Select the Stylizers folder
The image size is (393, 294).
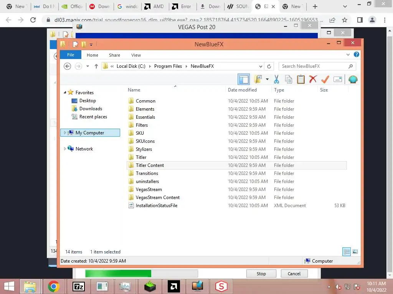tap(236, 149)
